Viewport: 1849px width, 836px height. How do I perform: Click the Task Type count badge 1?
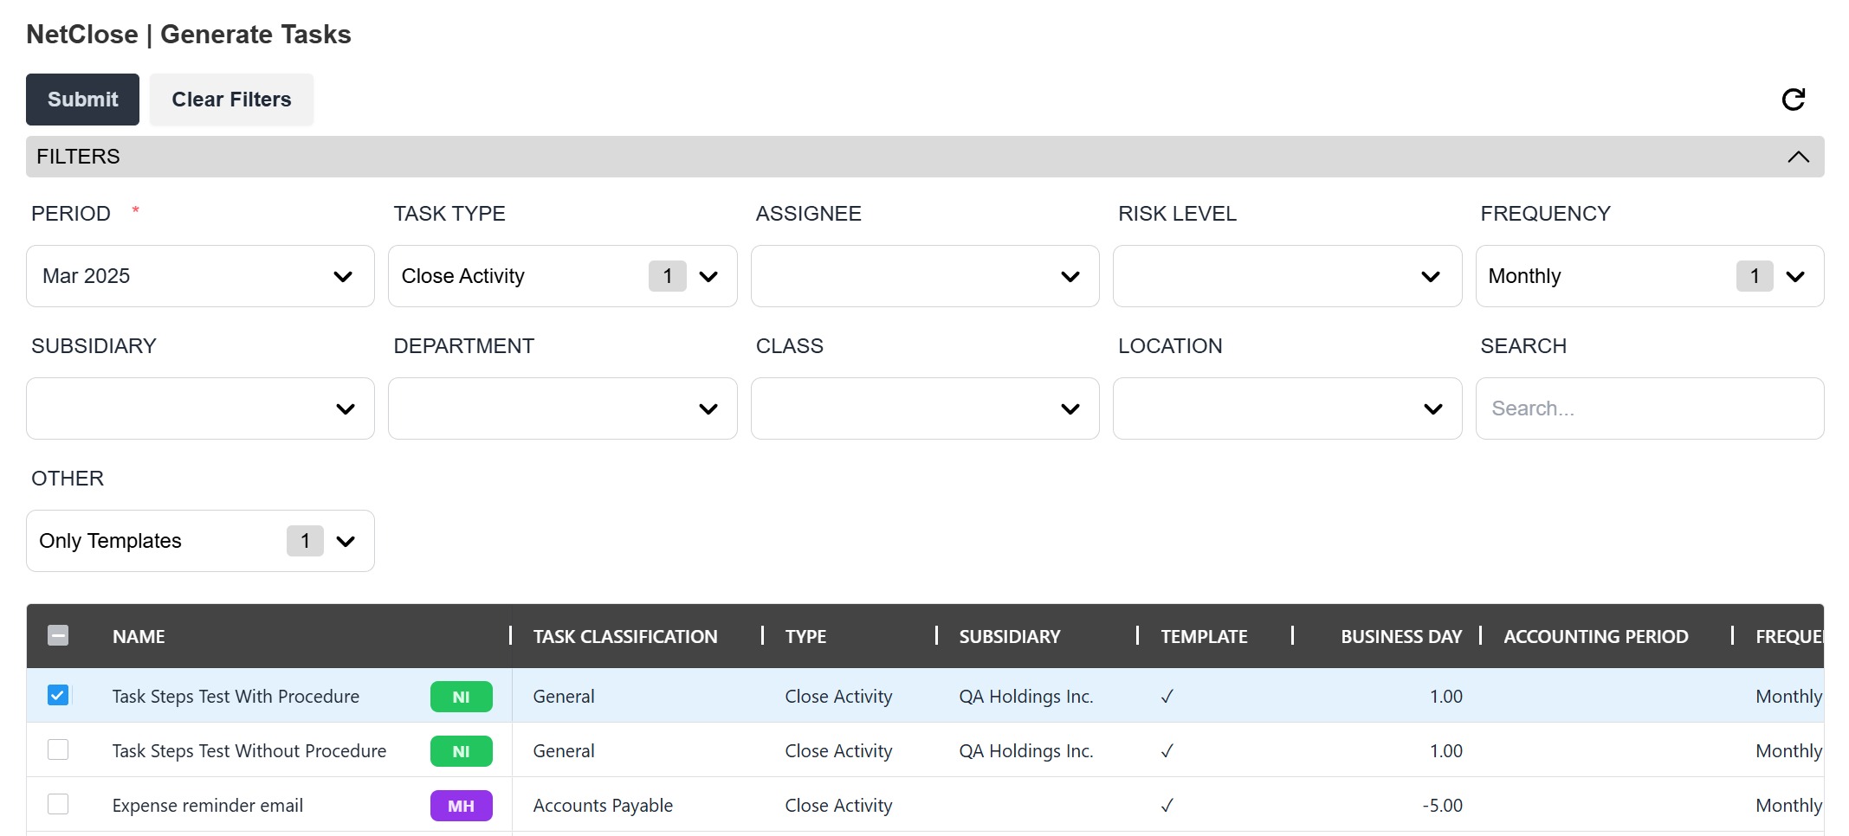(668, 276)
